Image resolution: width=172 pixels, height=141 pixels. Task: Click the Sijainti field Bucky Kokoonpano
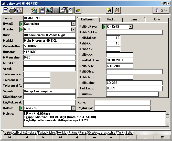tap(49, 91)
